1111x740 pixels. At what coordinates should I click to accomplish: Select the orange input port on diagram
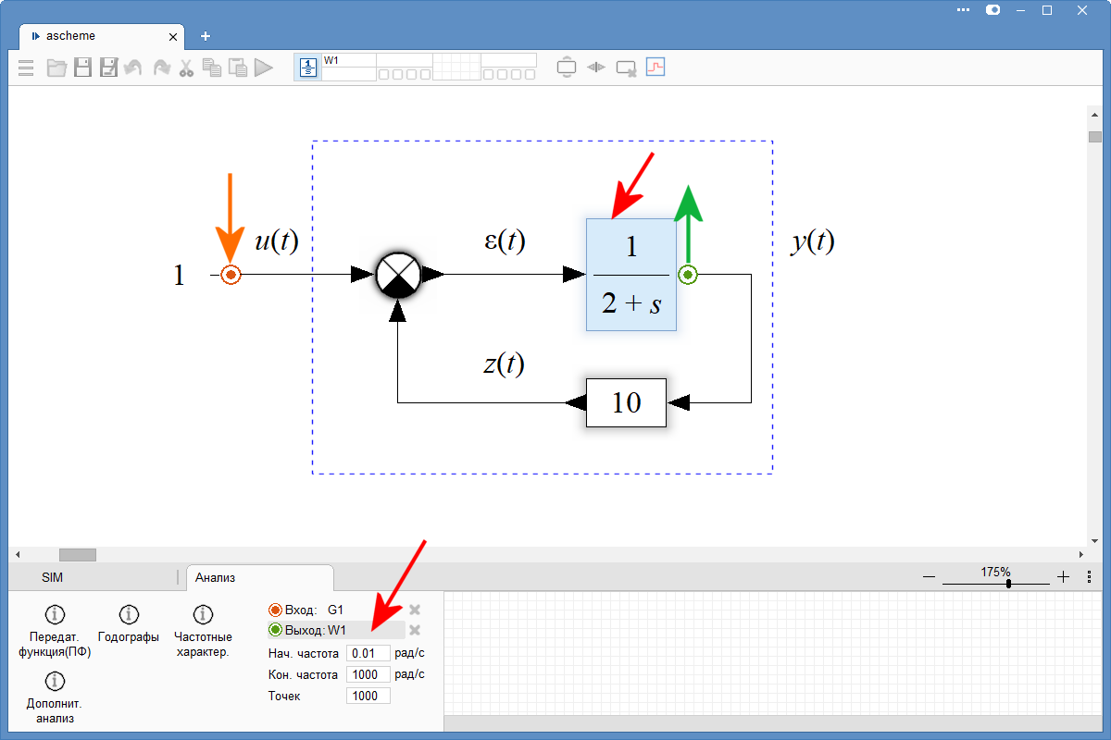(231, 275)
